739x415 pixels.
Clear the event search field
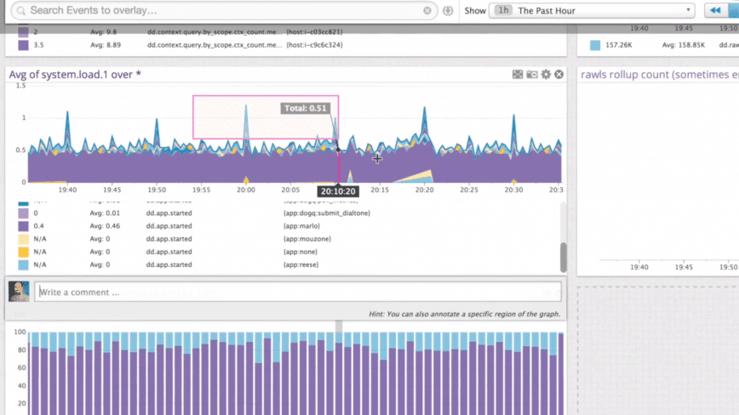[x=427, y=10]
